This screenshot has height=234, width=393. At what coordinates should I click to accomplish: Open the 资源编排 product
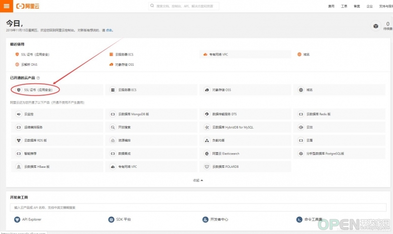point(151,140)
